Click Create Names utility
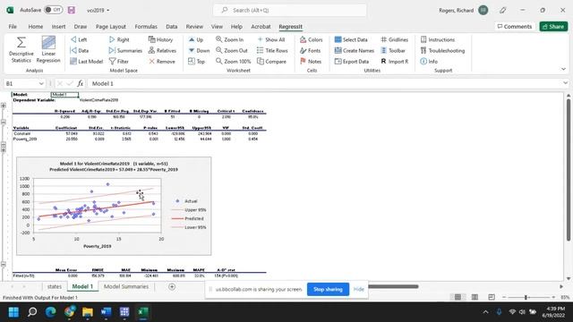The height and width of the screenshot is (322, 573). [x=355, y=50]
